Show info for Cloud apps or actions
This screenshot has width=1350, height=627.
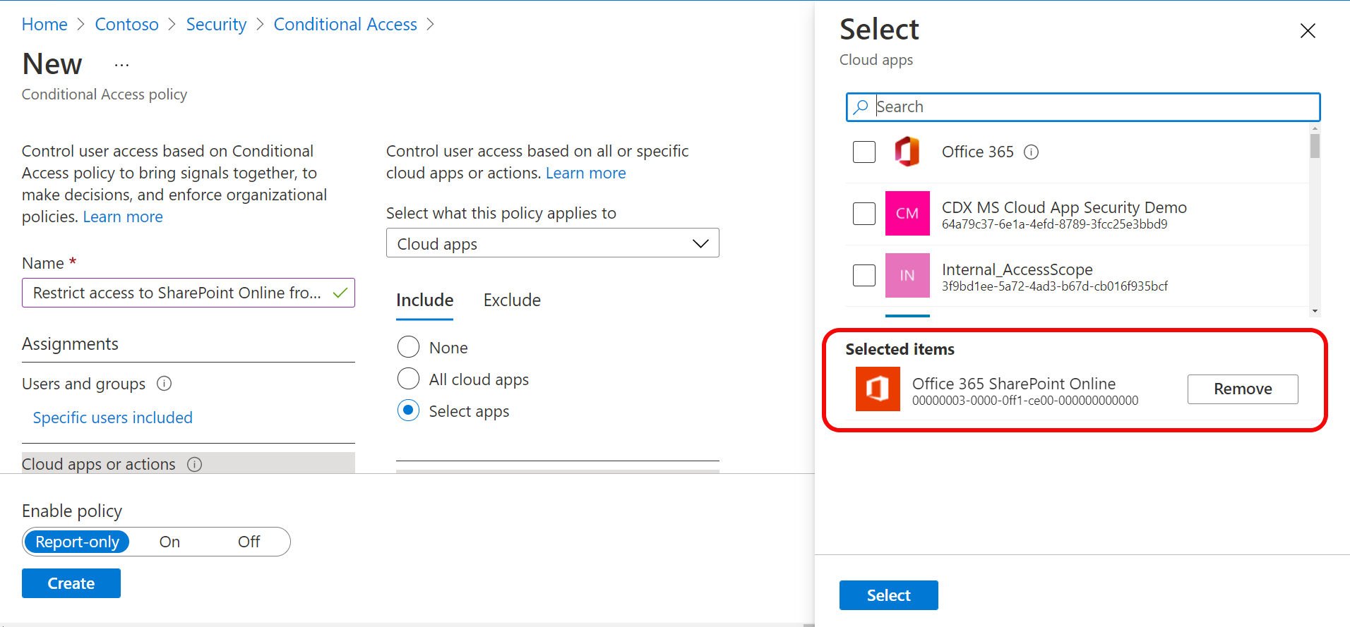tap(195, 464)
